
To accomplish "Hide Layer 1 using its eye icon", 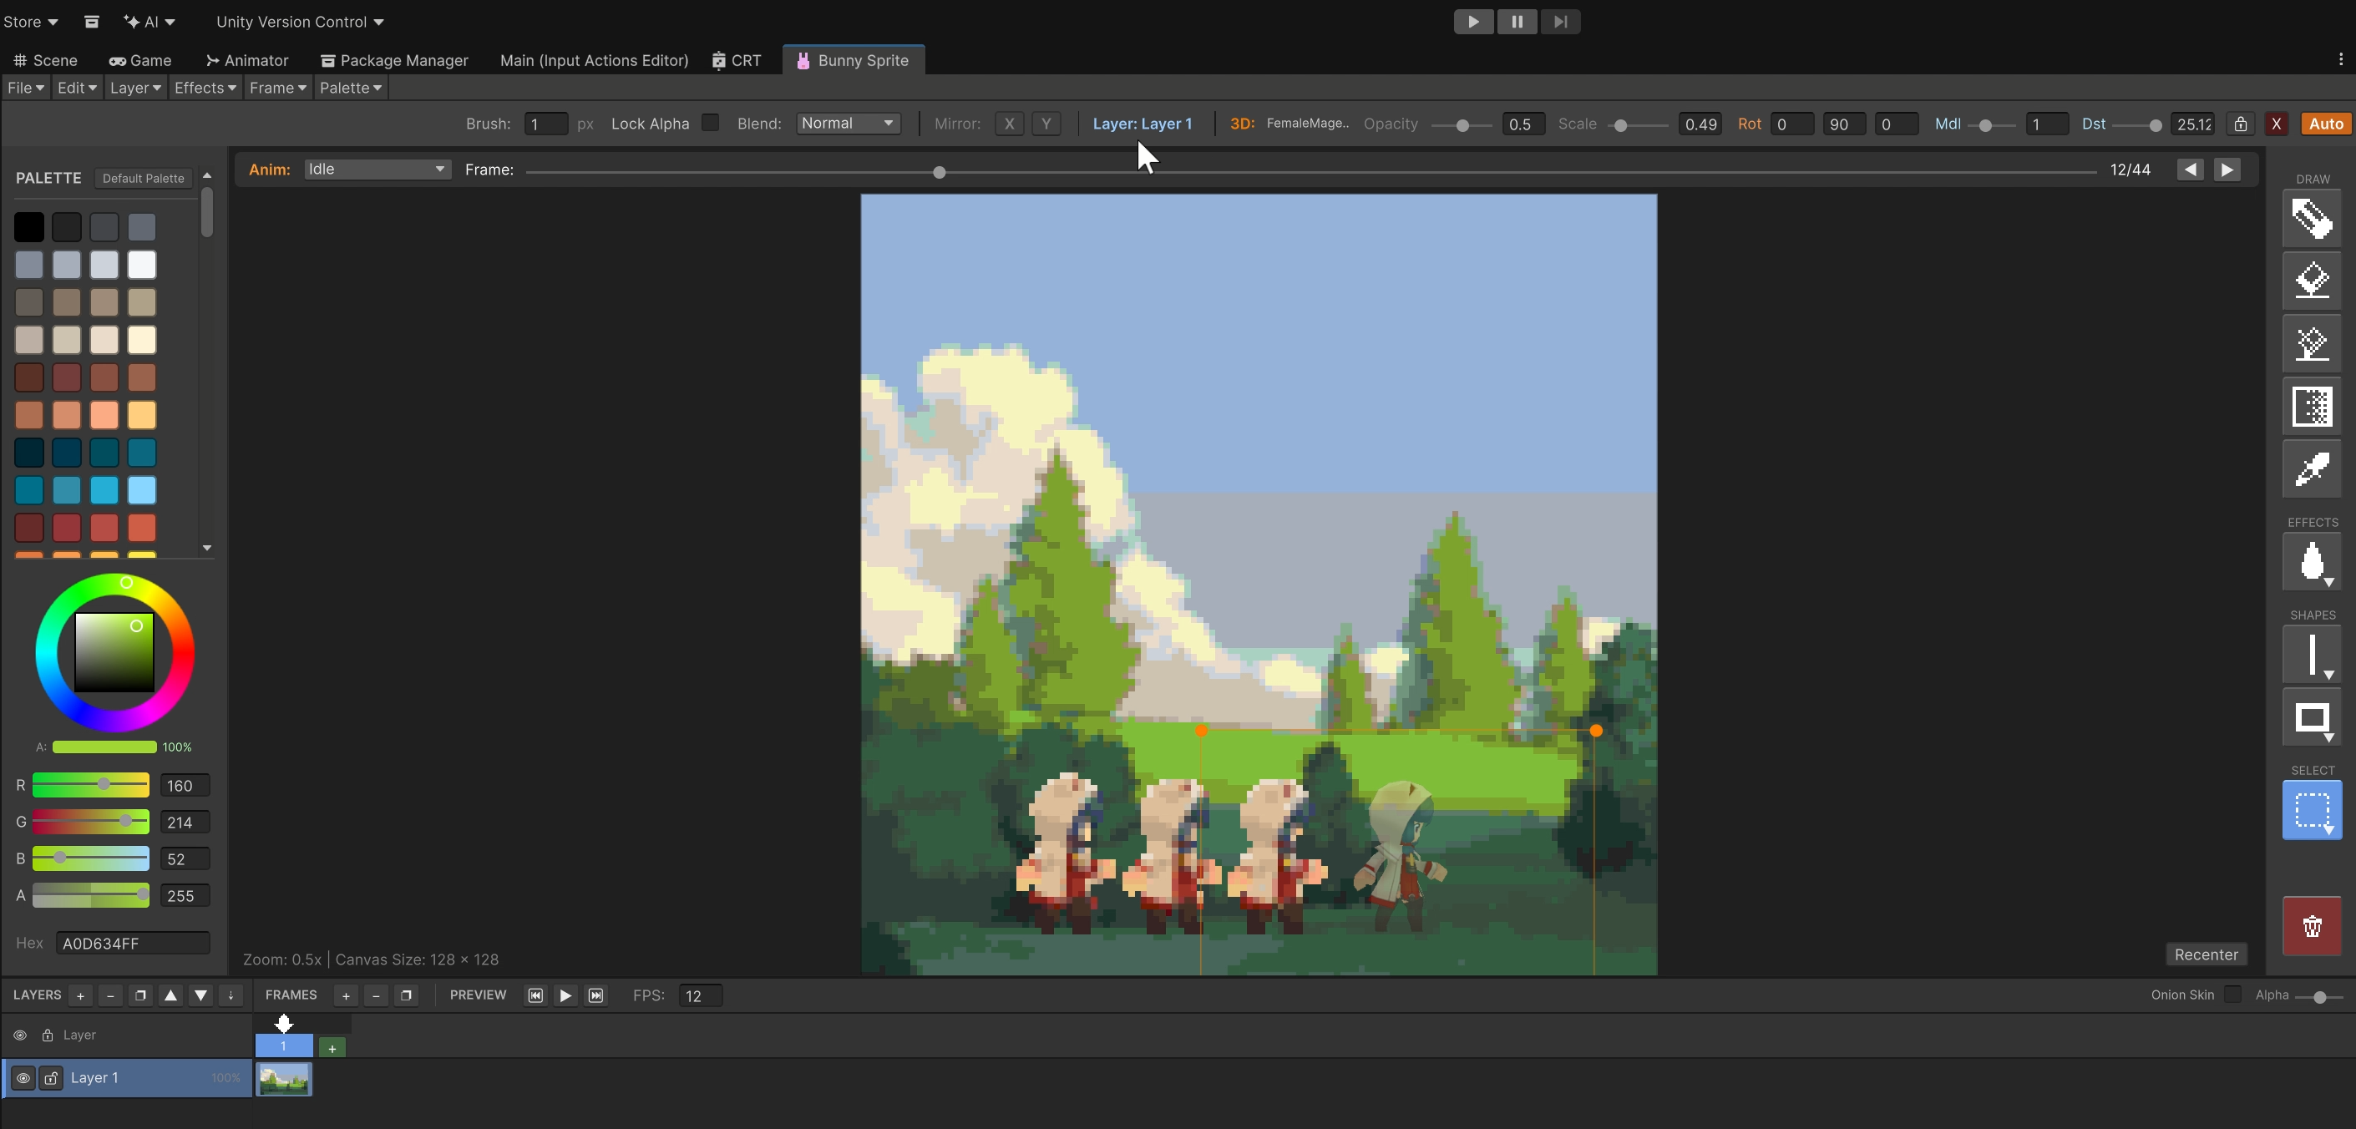I will click(22, 1078).
